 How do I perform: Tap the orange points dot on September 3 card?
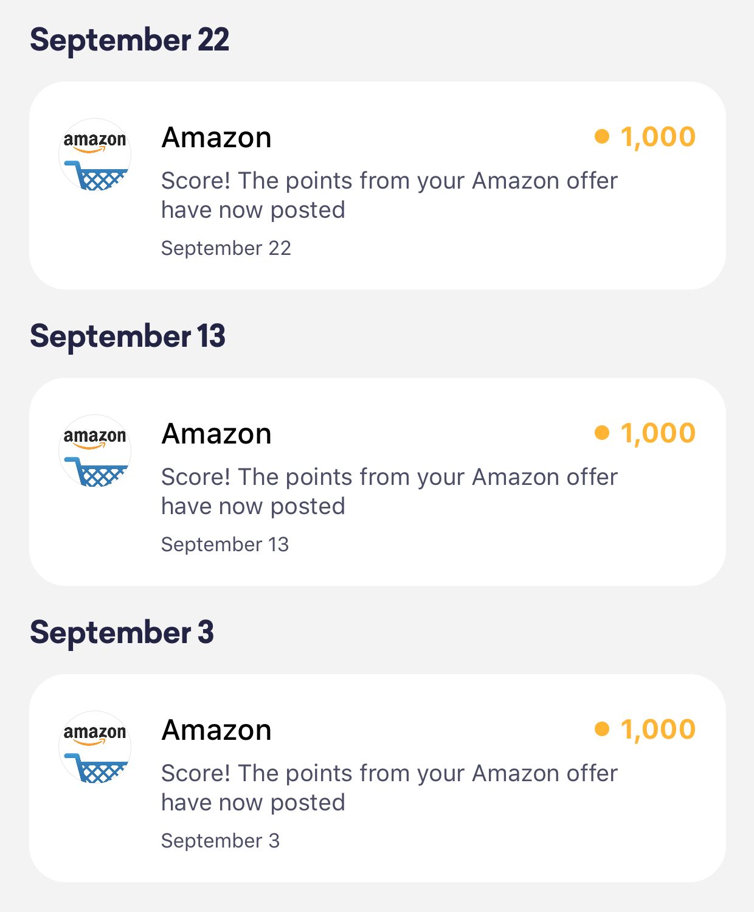click(601, 729)
